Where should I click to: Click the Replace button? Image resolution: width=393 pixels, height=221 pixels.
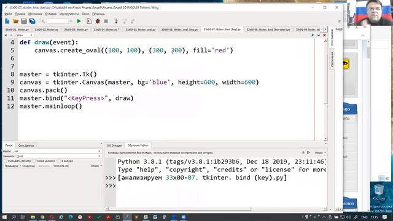[44, 166]
